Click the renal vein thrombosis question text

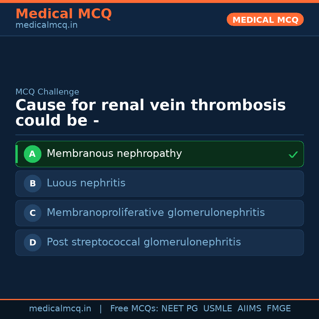point(150,113)
